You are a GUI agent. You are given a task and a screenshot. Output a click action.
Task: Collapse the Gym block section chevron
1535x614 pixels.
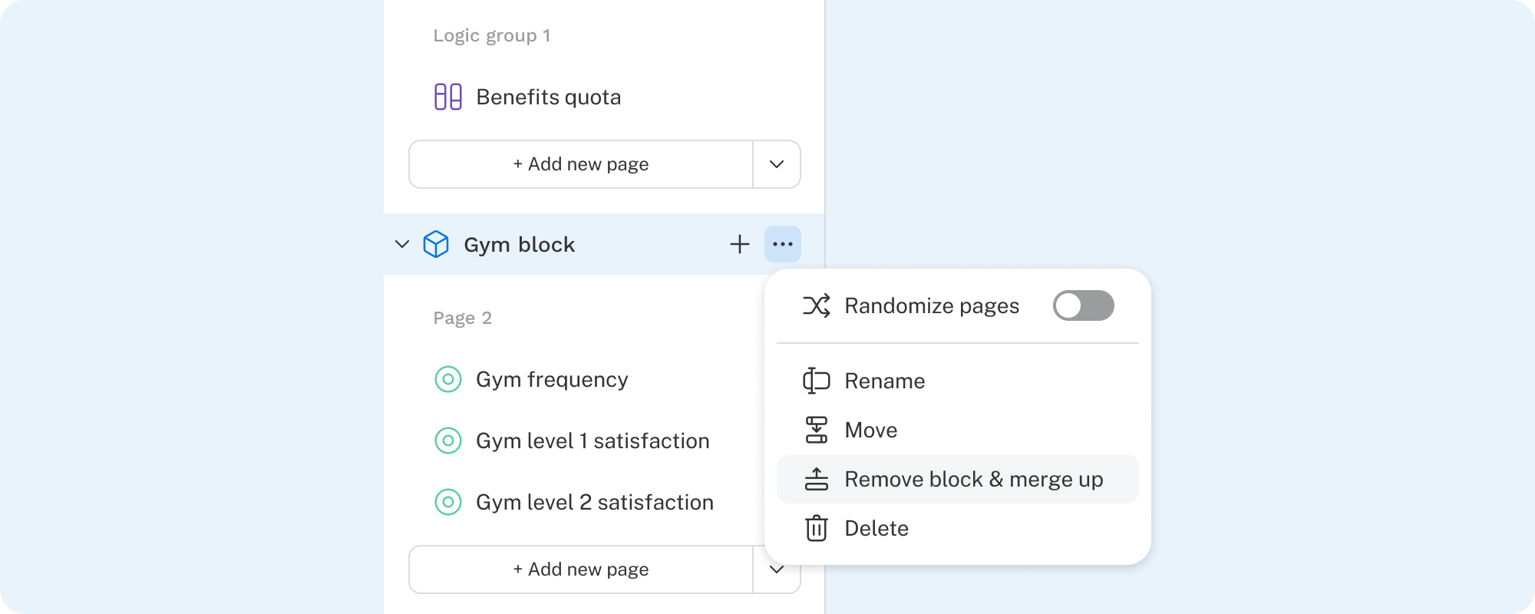pyautogui.click(x=402, y=245)
